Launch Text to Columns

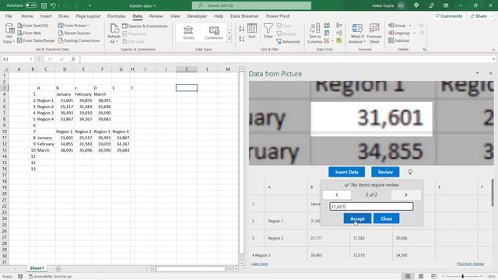pyautogui.click(x=314, y=33)
